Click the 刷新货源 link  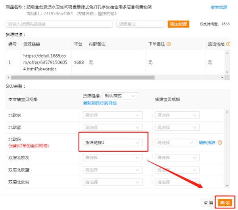click(207, 143)
